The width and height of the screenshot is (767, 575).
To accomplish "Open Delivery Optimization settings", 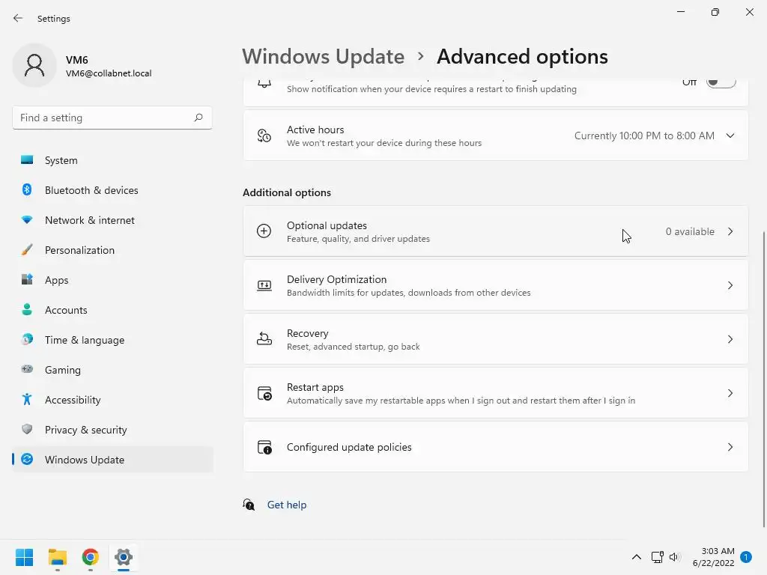I will point(496,285).
